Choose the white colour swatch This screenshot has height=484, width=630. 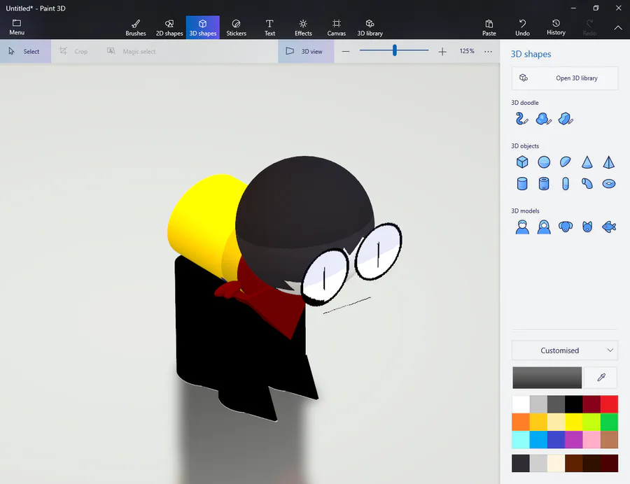click(x=521, y=404)
